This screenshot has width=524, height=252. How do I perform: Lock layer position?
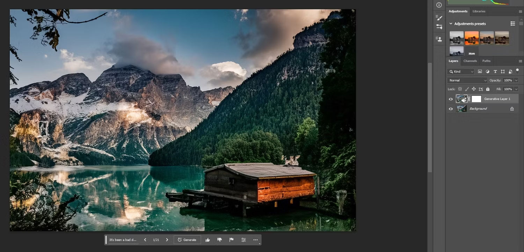(x=474, y=89)
